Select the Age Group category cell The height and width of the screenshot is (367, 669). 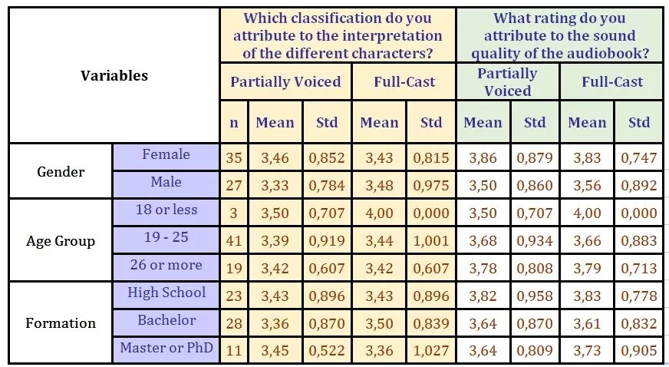tap(61, 240)
